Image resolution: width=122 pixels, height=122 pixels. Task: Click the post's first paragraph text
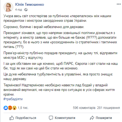[x=57, y=18]
